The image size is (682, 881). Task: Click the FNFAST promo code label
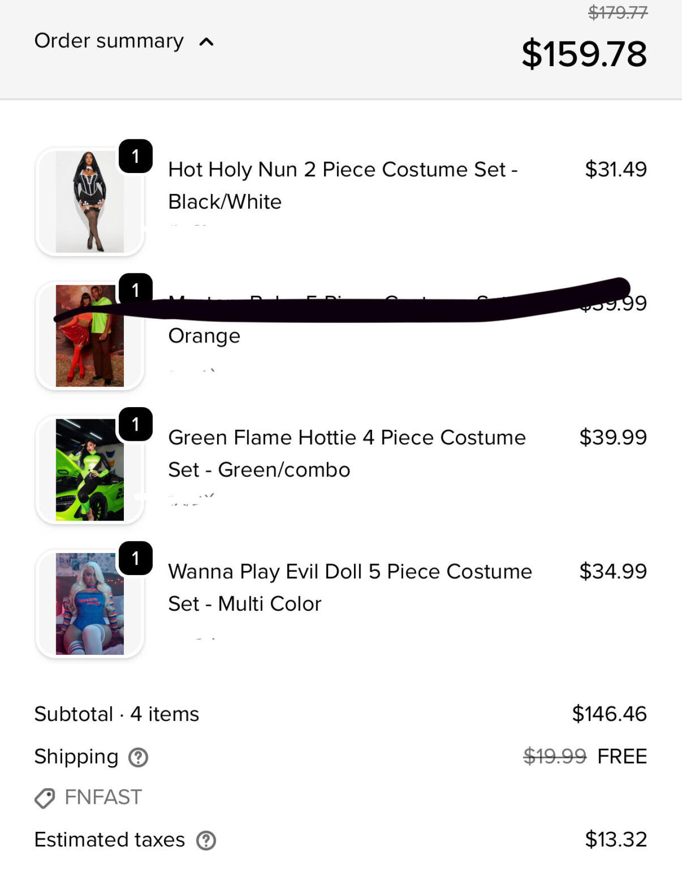pos(103,797)
